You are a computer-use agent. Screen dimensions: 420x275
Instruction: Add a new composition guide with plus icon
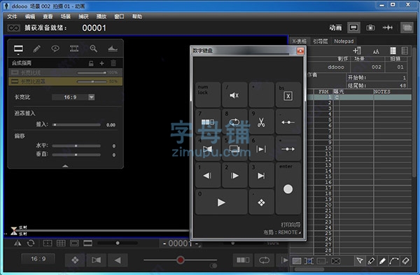101,64
